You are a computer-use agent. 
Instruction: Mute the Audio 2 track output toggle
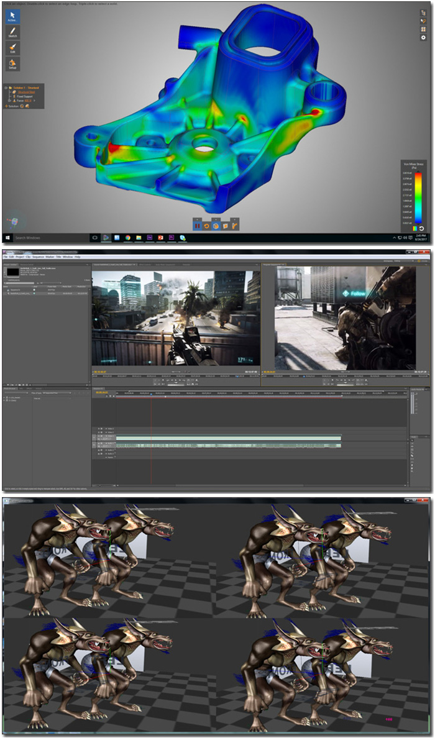coord(99,450)
